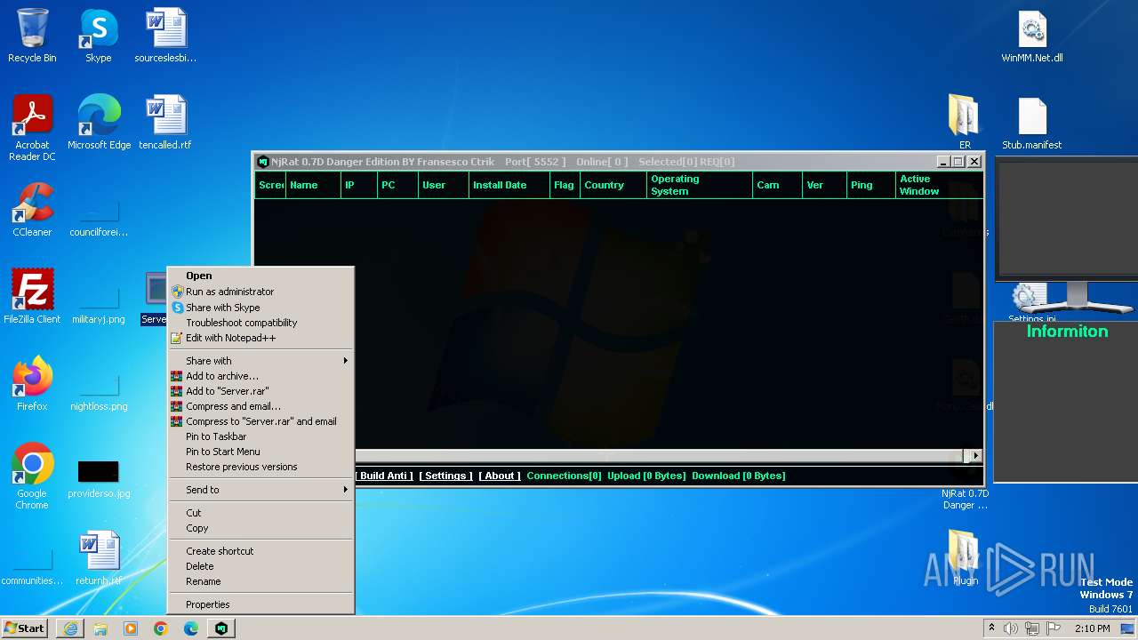Choose Pin to Taskbar
This screenshot has height=640, width=1138.
[x=261, y=436]
